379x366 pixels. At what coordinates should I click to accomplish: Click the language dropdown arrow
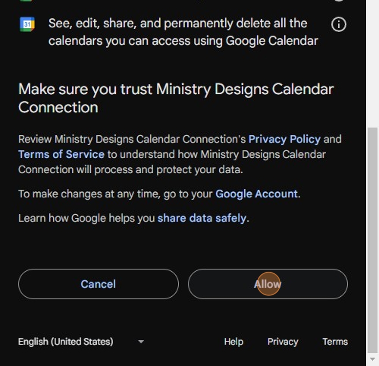click(x=141, y=342)
